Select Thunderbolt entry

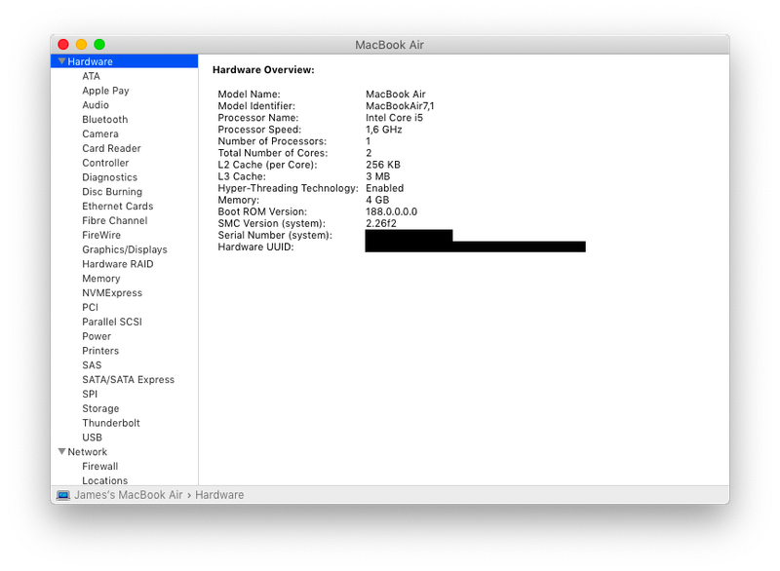pos(111,423)
